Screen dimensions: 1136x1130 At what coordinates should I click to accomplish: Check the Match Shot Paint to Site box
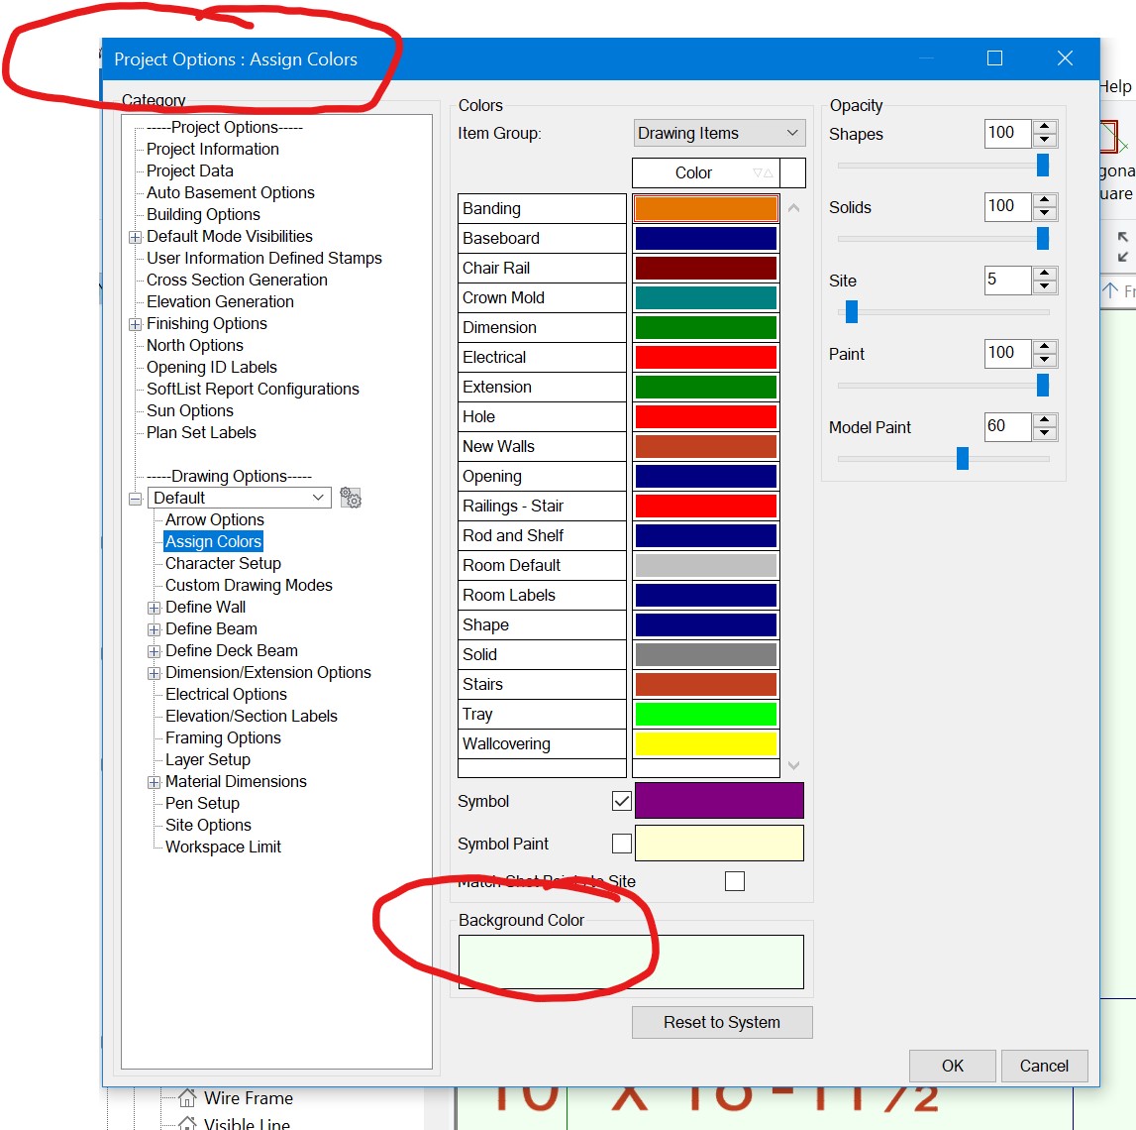(735, 880)
